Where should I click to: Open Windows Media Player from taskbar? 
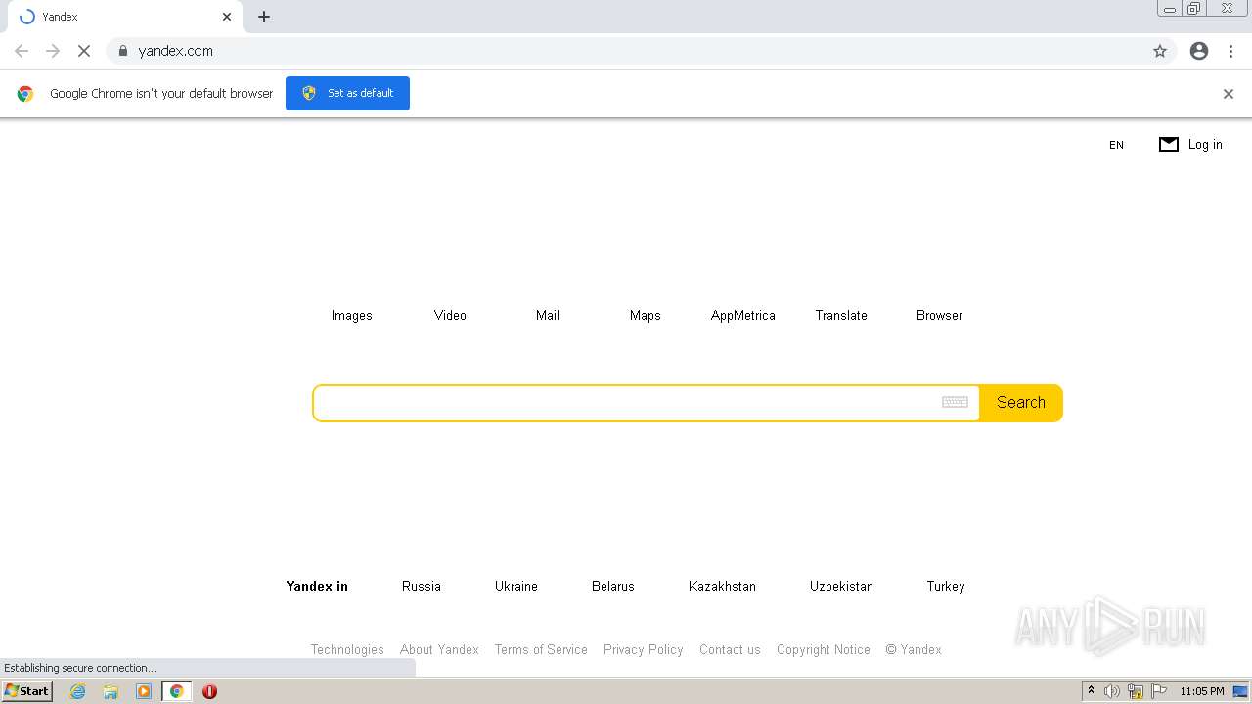click(x=144, y=691)
